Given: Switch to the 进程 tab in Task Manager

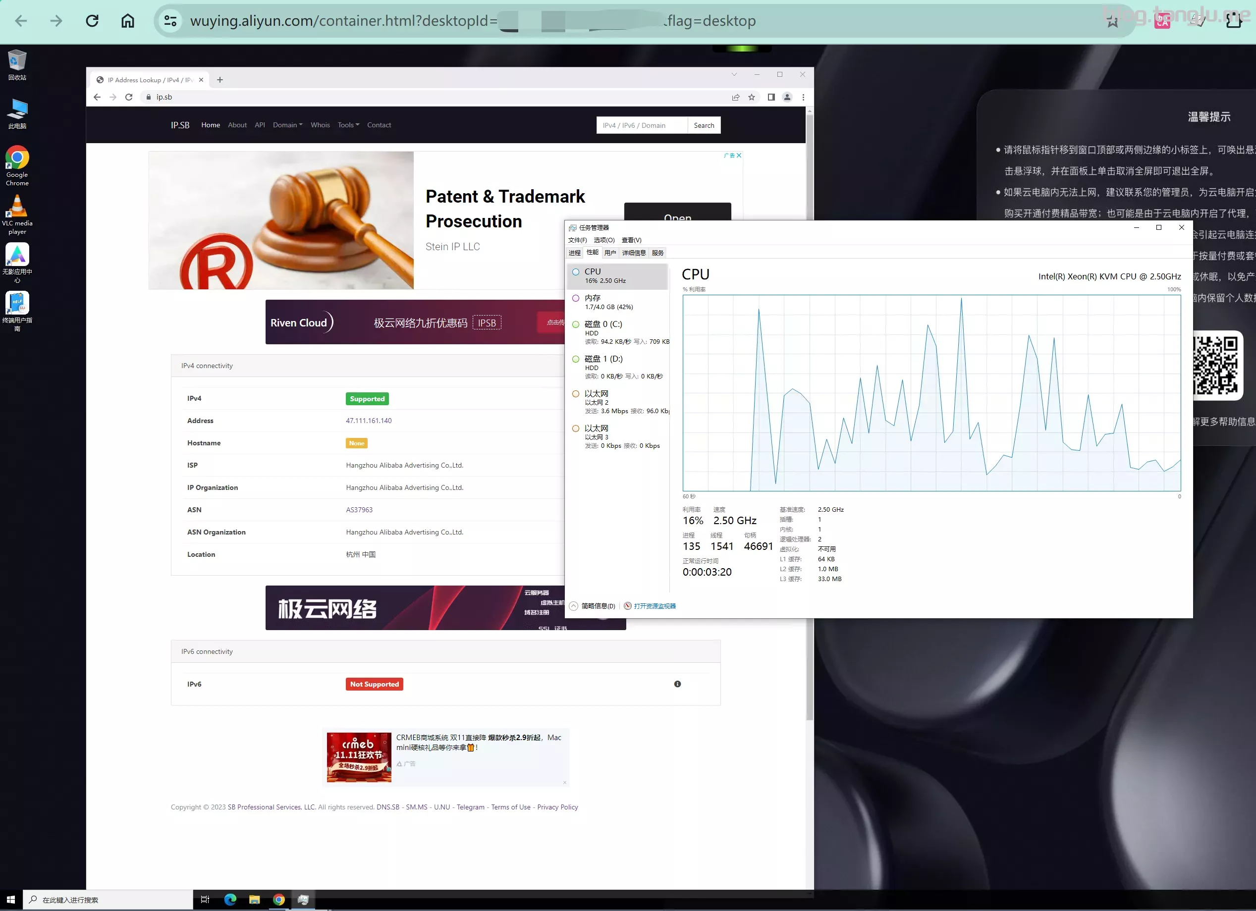Looking at the screenshot, I should click(x=574, y=253).
